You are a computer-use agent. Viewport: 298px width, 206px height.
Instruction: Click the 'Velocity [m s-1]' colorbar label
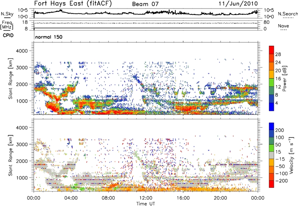[291, 155]
